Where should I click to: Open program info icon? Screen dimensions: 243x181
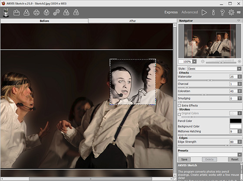pos(213,13)
